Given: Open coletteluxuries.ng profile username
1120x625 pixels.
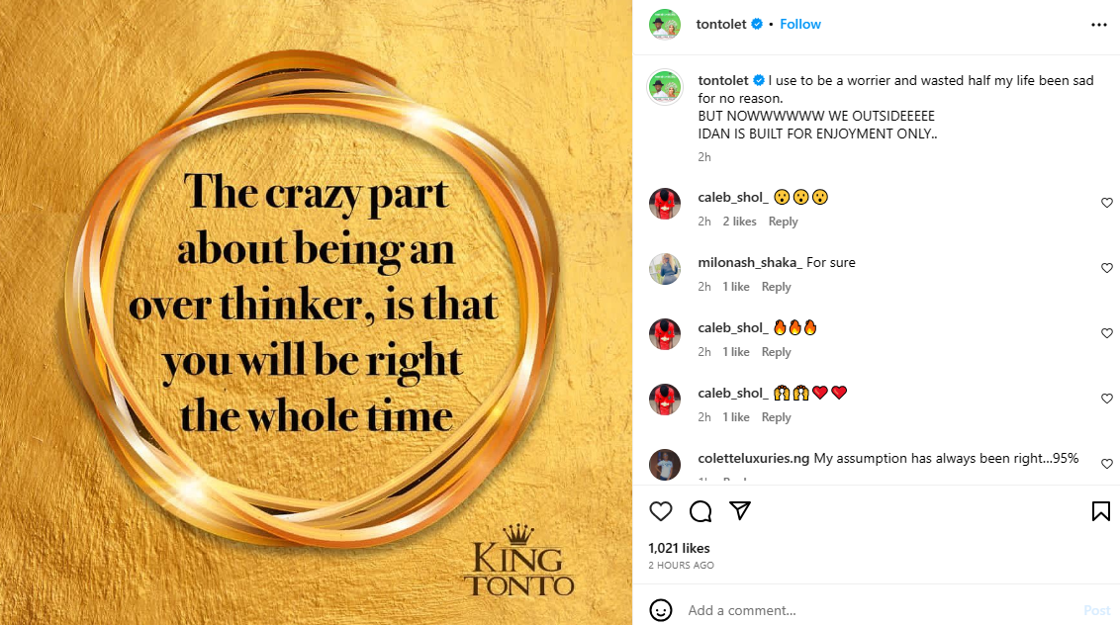Looking at the screenshot, I should (x=754, y=459).
